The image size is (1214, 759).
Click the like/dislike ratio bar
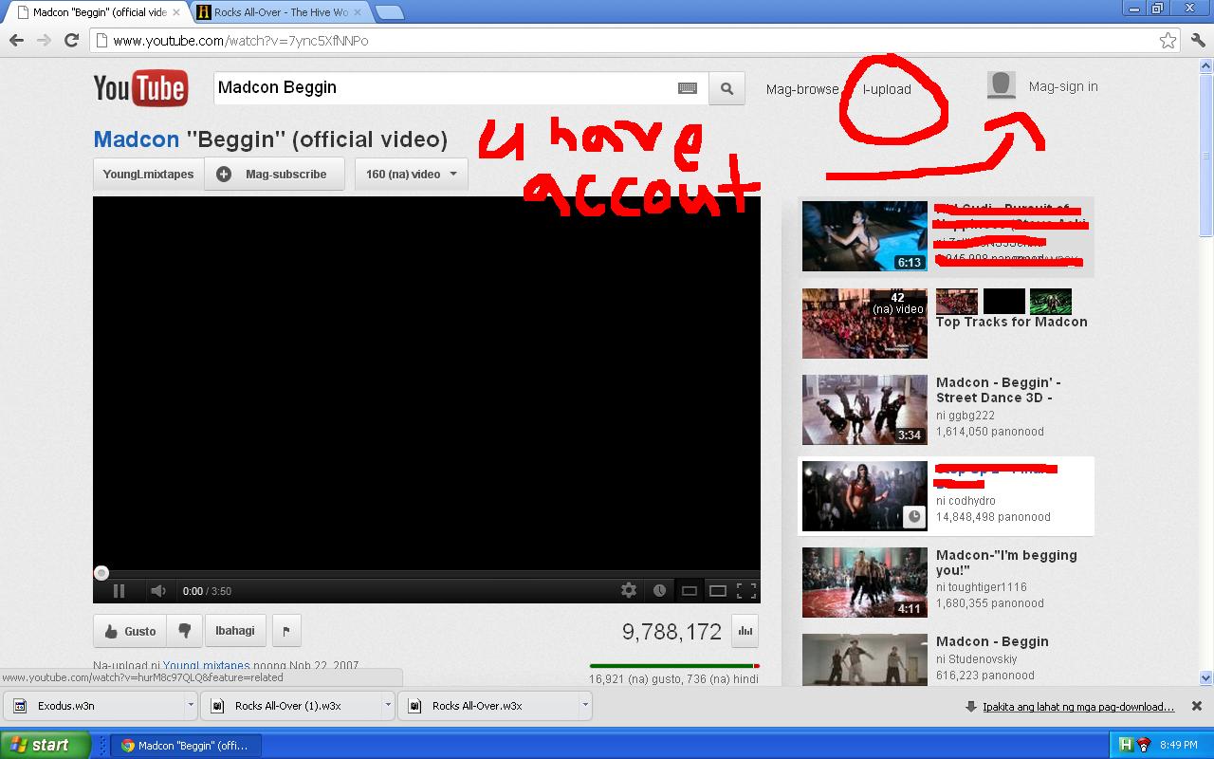tap(674, 666)
